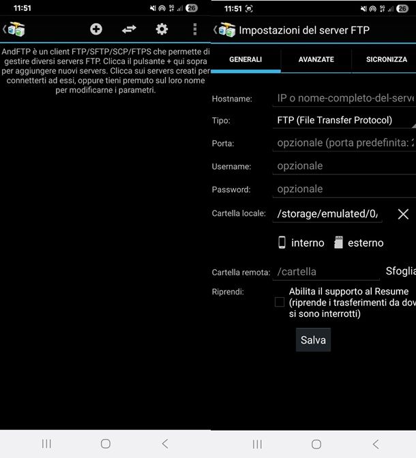Focus the Username input field

[x=344, y=166]
